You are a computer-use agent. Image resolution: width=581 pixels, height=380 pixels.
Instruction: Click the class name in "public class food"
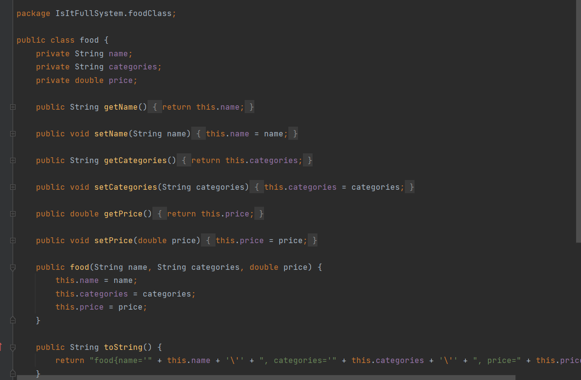(89, 40)
